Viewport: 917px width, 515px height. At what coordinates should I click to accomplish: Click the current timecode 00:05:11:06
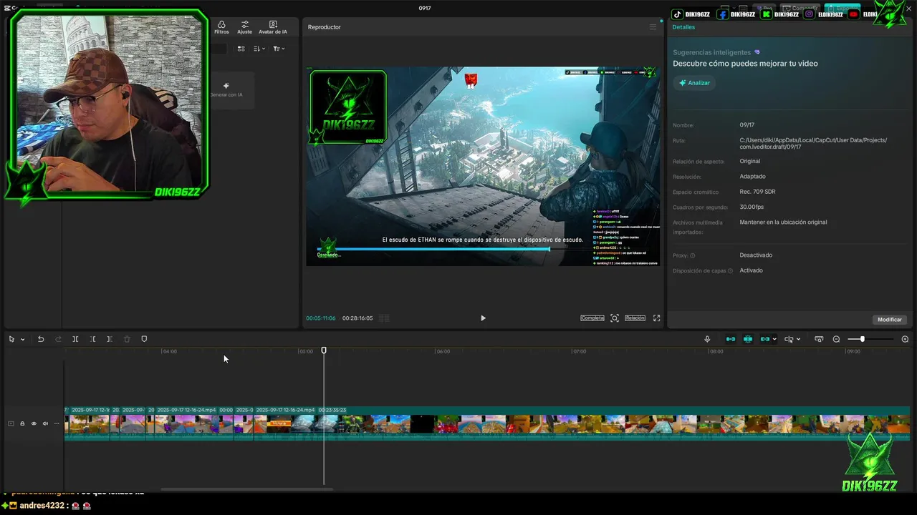(x=321, y=318)
